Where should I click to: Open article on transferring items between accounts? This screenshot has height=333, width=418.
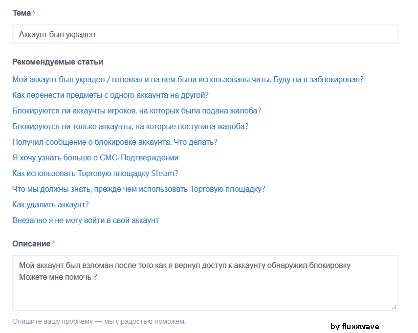tap(110, 95)
